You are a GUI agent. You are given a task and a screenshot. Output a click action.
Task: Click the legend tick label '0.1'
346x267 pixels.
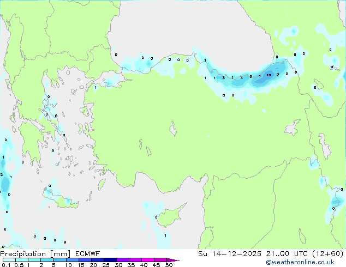6,265
